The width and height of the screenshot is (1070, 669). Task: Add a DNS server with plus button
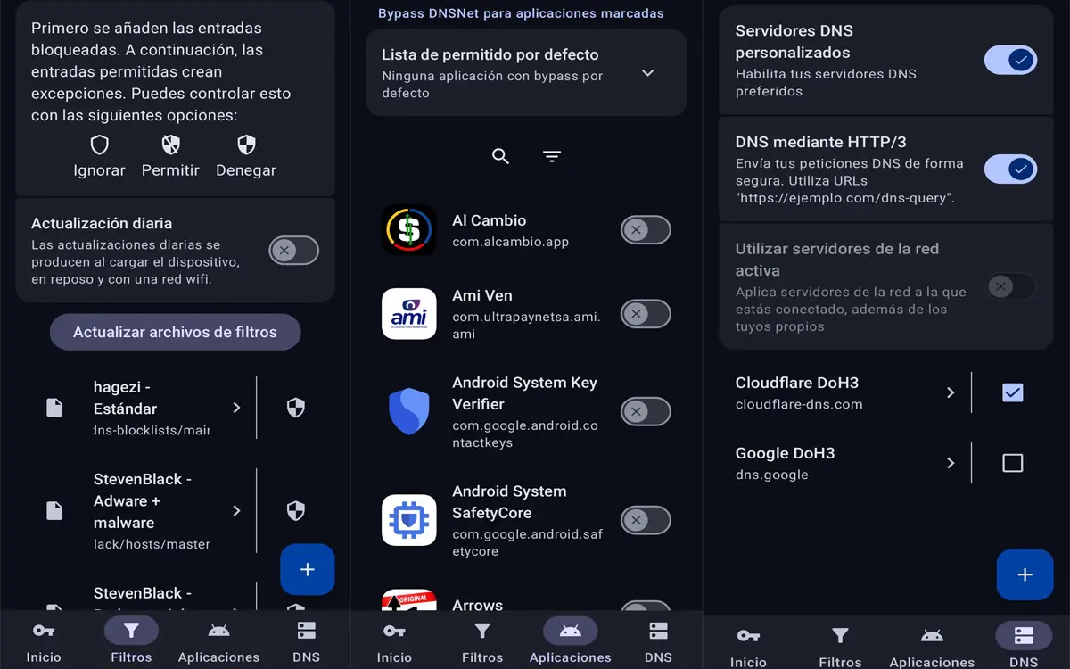(1025, 574)
